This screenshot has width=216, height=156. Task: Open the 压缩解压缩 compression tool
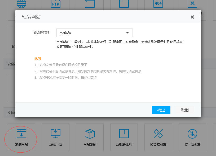[x=124, y=137]
